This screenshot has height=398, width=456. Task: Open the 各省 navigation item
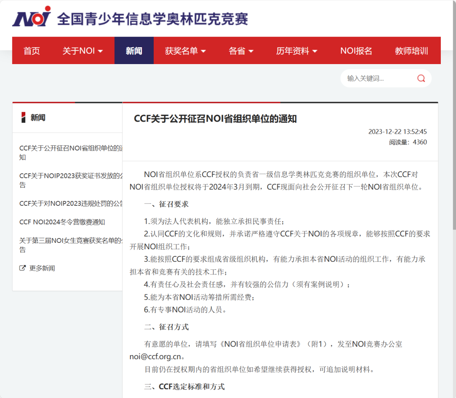pyautogui.click(x=237, y=51)
